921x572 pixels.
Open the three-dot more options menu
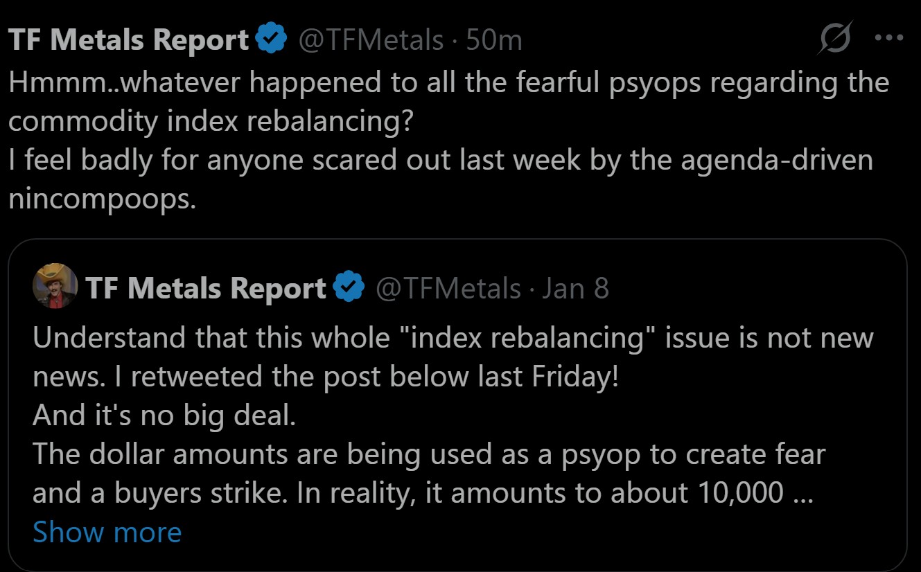(x=889, y=39)
